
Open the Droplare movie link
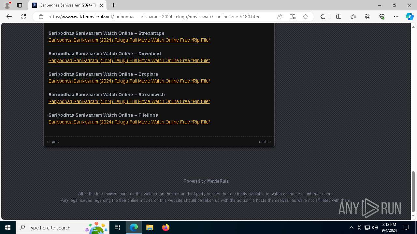(129, 81)
